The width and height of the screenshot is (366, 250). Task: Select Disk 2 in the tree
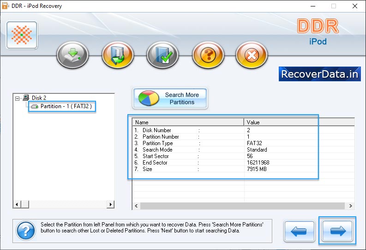(39, 98)
